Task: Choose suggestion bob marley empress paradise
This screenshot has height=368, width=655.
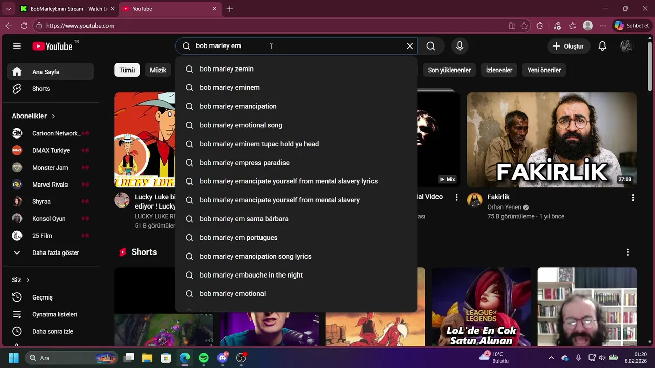Action: pos(296,163)
